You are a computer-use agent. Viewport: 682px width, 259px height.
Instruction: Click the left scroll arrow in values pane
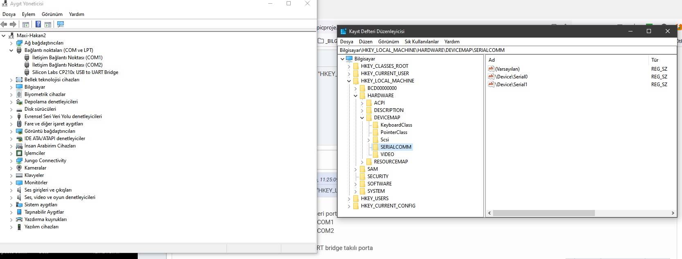489,213
